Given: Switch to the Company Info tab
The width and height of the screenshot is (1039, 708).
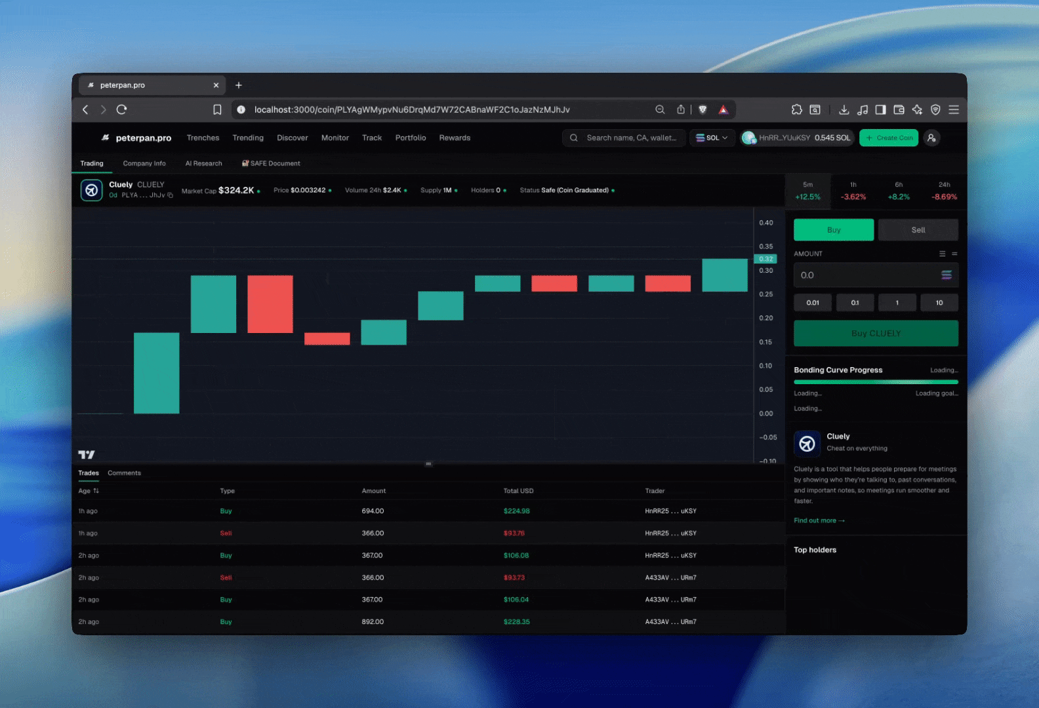Looking at the screenshot, I should pyautogui.click(x=144, y=163).
